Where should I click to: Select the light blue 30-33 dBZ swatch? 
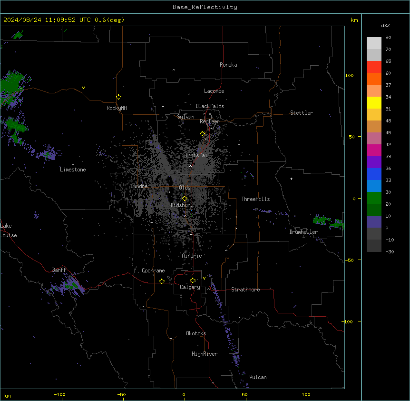tap(374, 186)
